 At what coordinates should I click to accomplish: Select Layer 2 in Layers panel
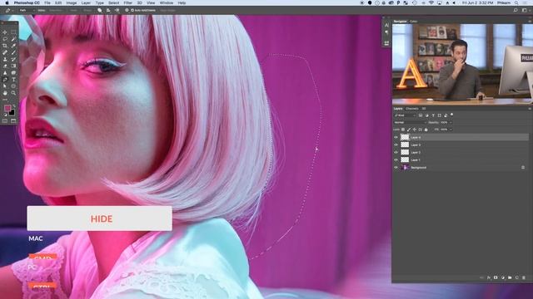coord(461,152)
